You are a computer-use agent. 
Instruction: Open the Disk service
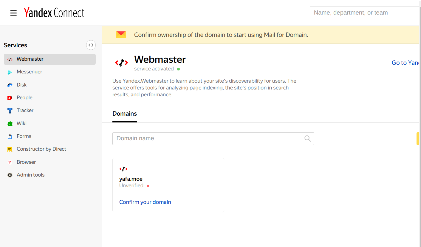point(22,85)
